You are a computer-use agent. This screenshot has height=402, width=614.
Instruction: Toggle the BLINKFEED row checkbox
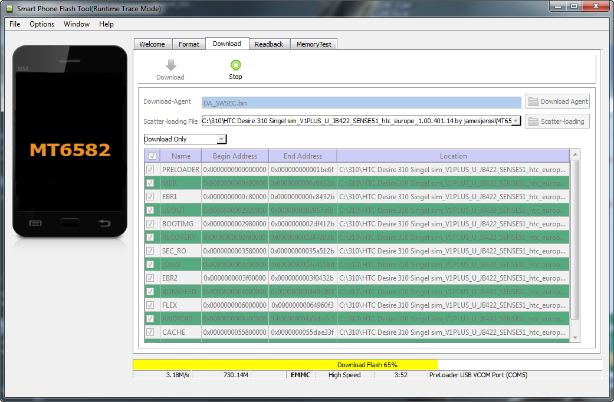(x=150, y=292)
